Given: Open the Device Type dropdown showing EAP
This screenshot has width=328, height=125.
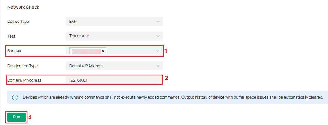Looking at the screenshot, I should 111,22.
